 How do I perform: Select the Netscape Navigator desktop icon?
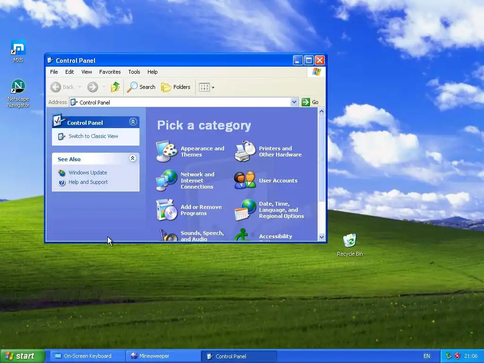coord(18,93)
